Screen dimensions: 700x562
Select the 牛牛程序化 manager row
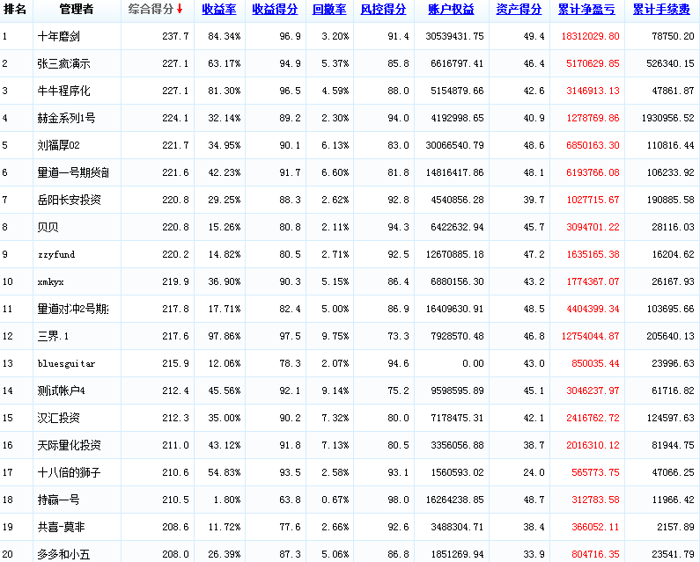[x=64, y=91]
